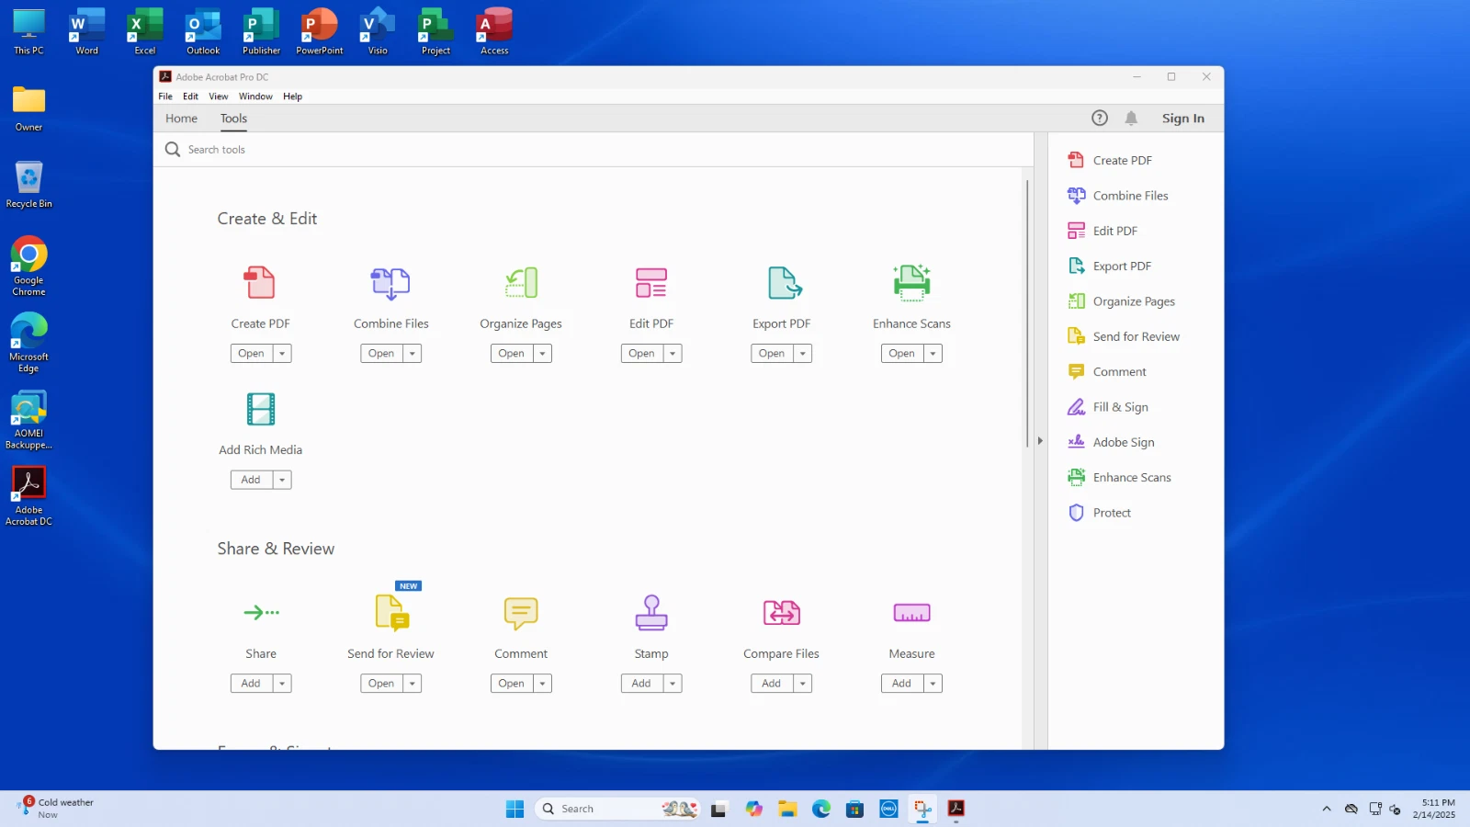Open File Explorer from the taskbar

pyautogui.click(x=787, y=809)
